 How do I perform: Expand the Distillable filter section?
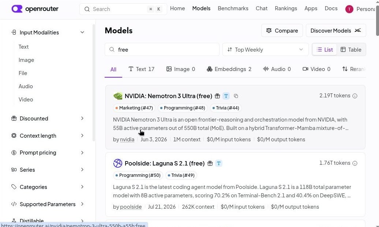pos(82,221)
